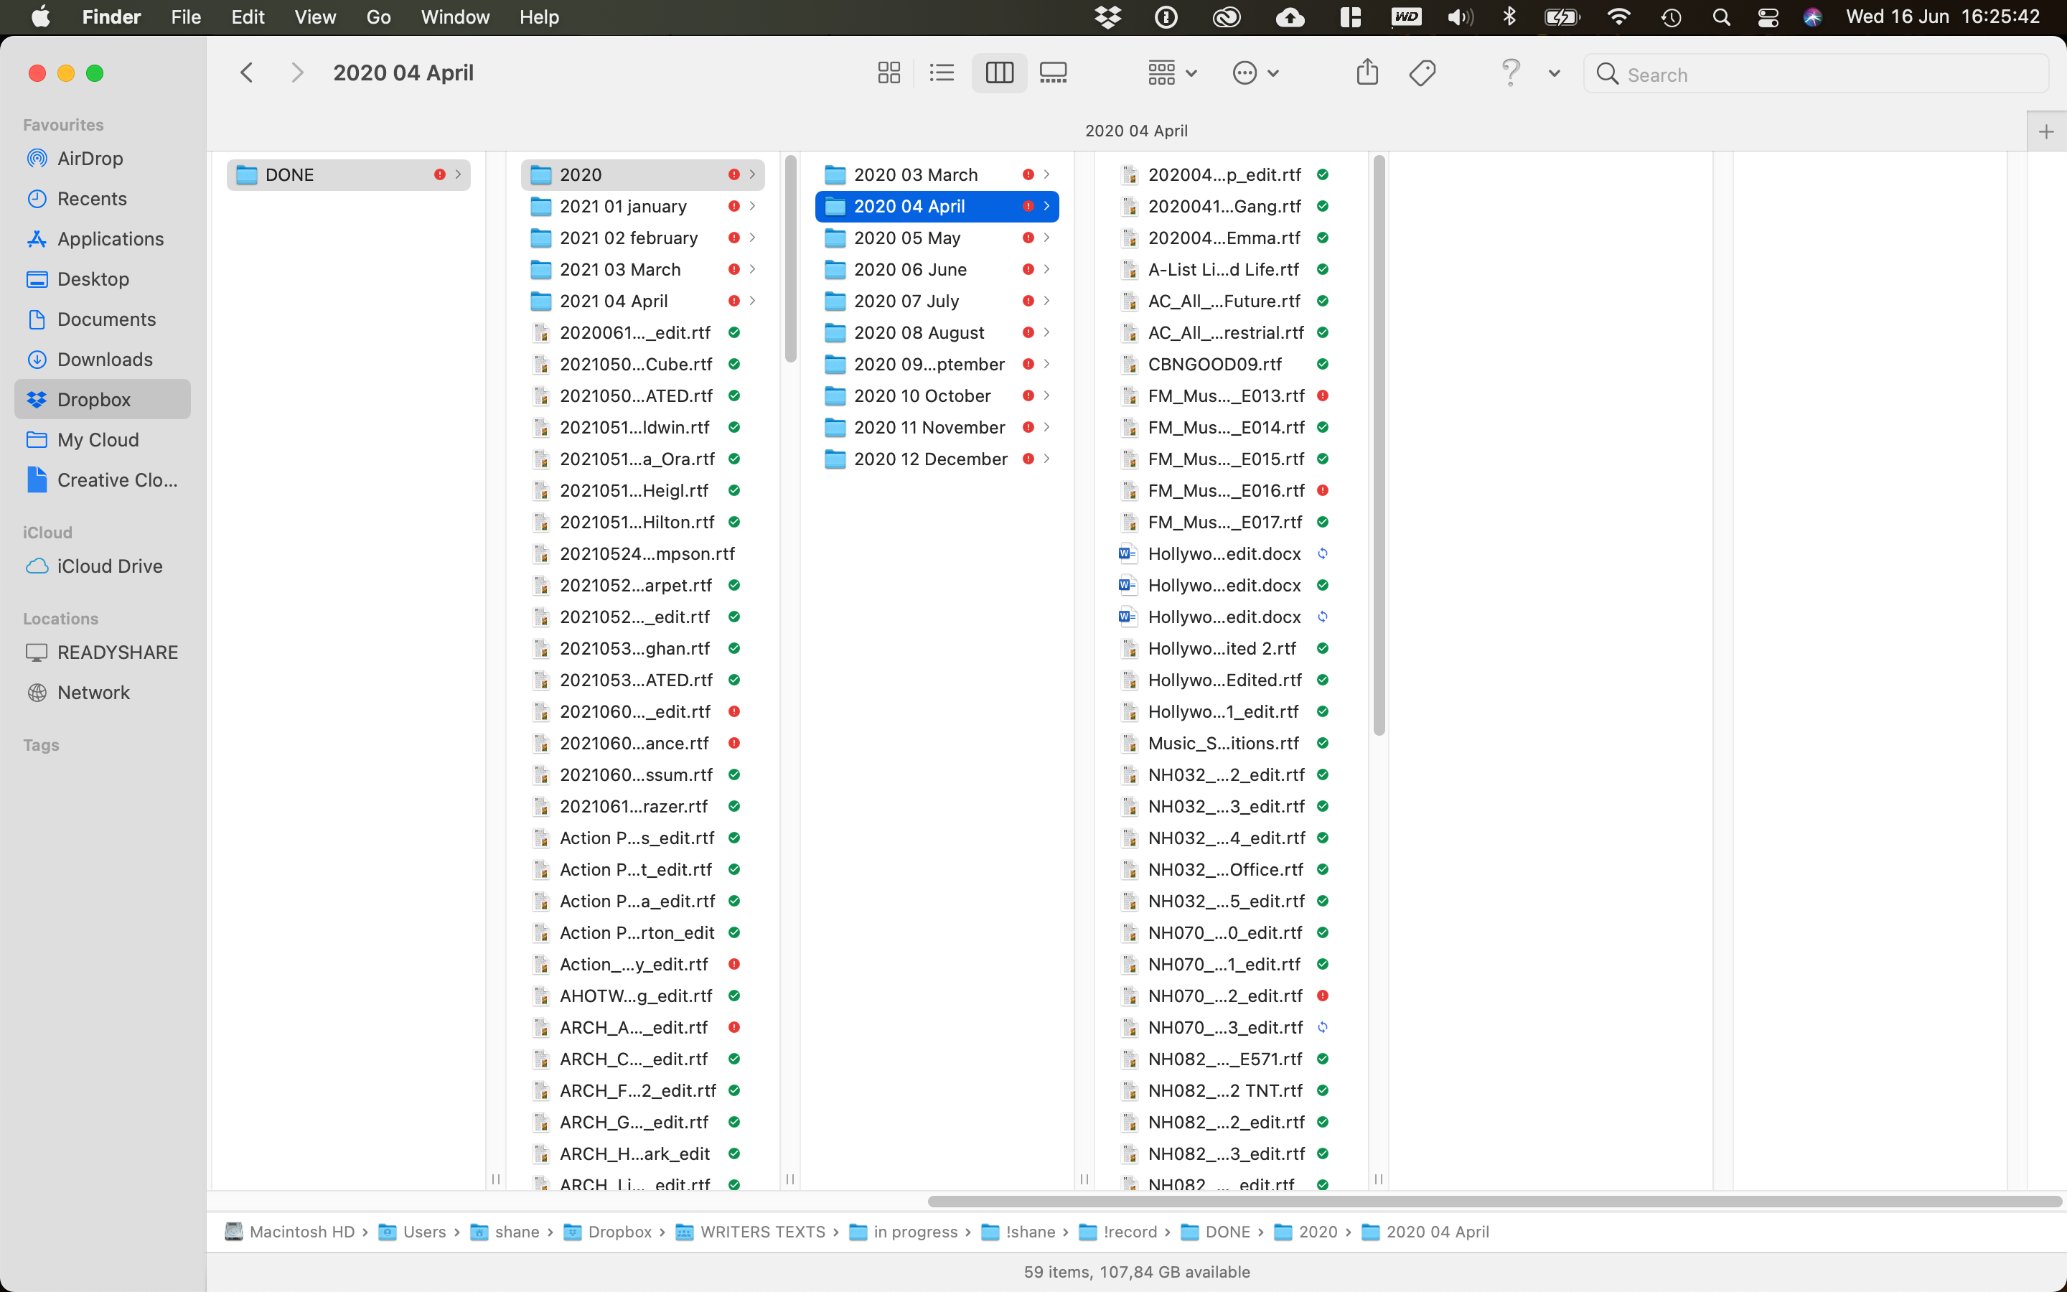Open the grouping options dropdown
This screenshot has width=2067, height=1292.
click(1171, 72)
